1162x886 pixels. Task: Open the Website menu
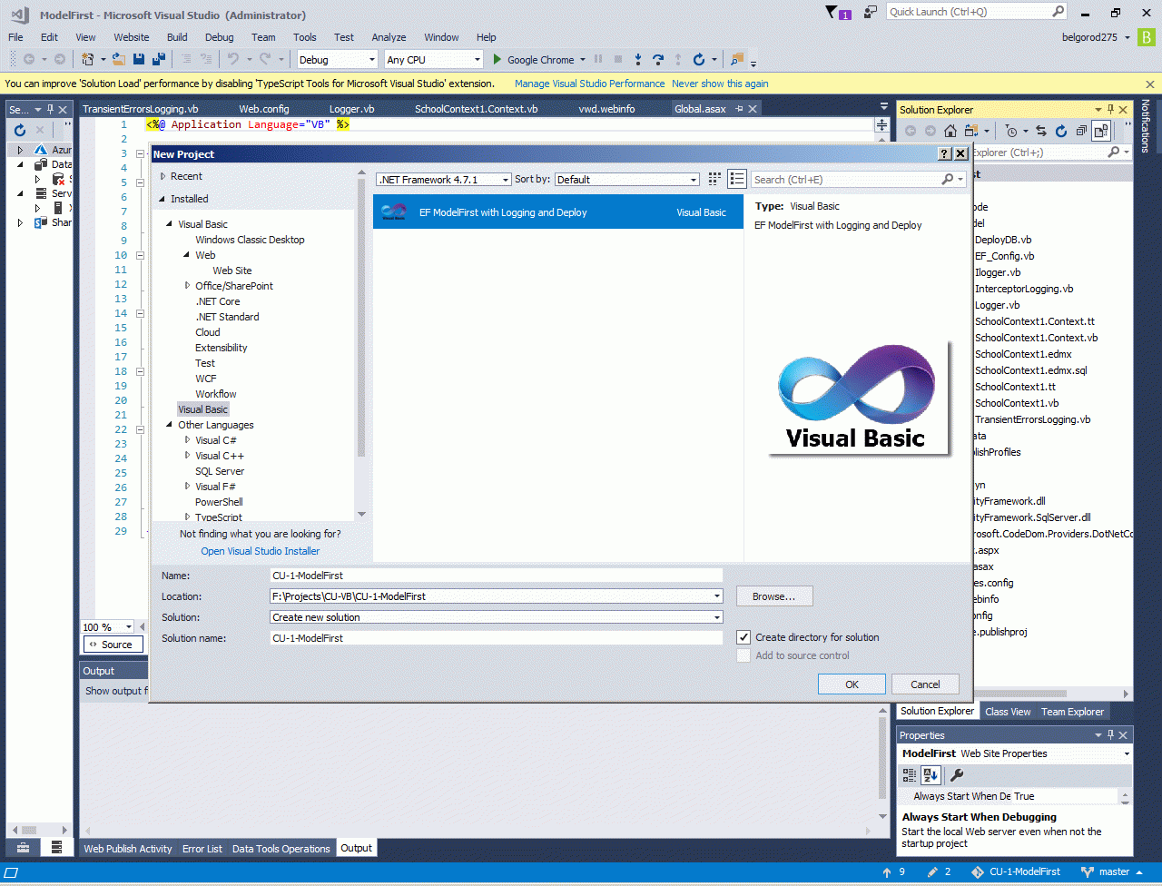132,37
